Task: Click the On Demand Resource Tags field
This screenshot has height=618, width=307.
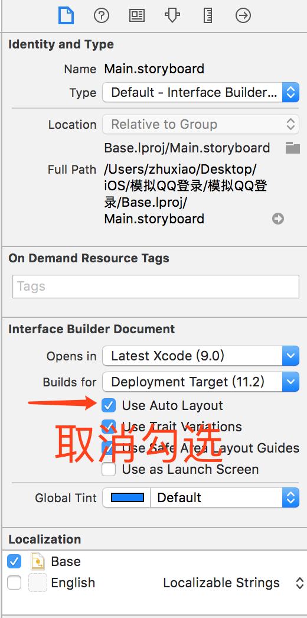Action: (x=156, y=287)
